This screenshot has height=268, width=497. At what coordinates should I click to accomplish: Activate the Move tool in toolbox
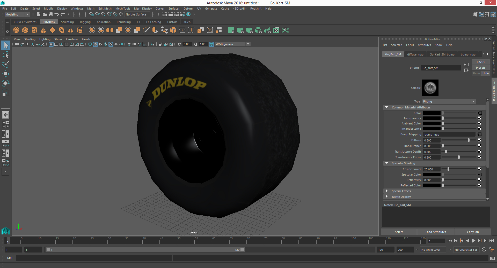[x=6, y=74]
